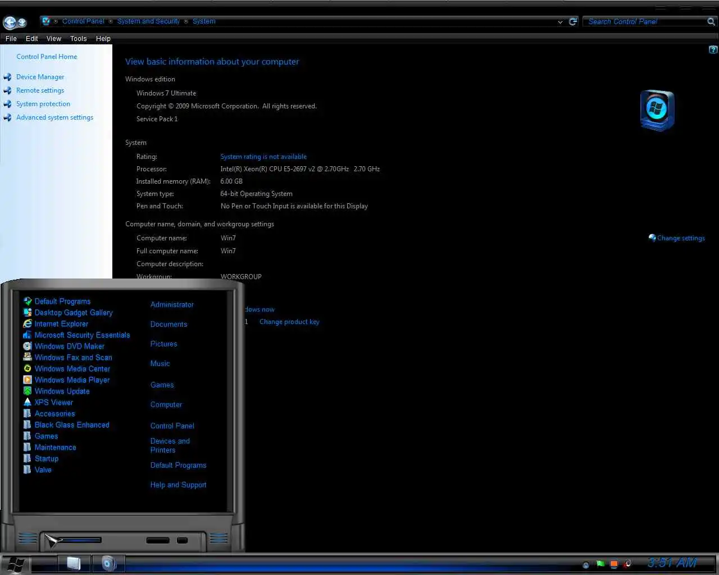The image size is (719, 575).
Task: Click System and Security breadcrumb
Action: (x=148, y=21)
